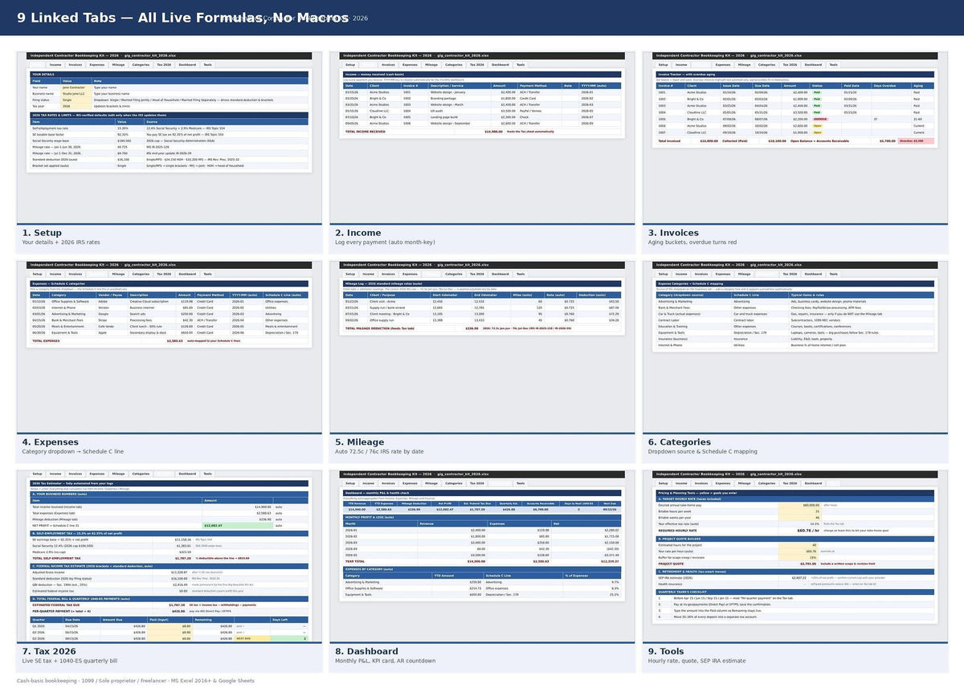Viewport: 964px width, 688px height.
Task: Open Tax 2026 tab in the Expenses sheet preview
Action: 164,274
